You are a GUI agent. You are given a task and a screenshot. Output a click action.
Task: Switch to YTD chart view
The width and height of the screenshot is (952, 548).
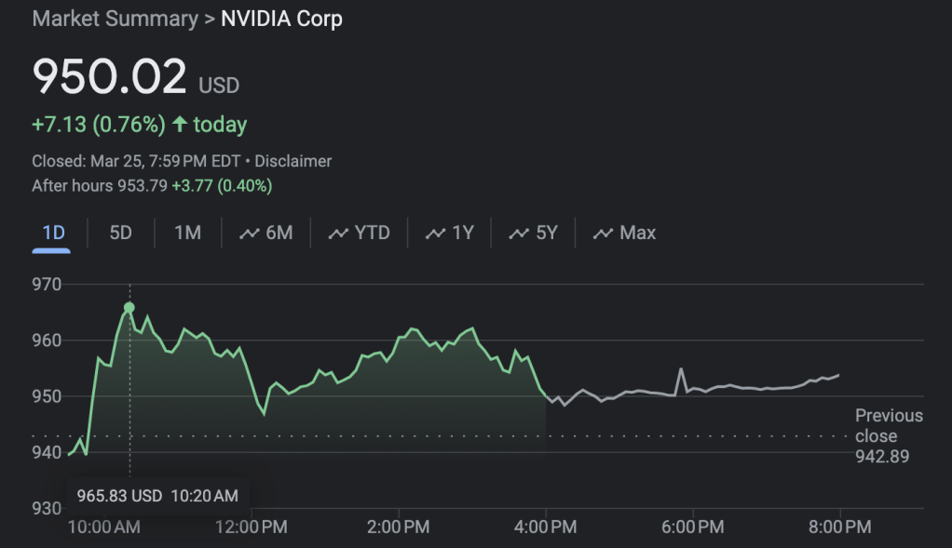[x=372, y=233]
